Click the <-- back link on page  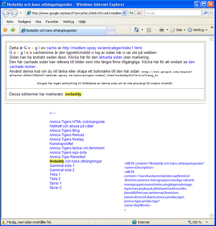[53, 113]
